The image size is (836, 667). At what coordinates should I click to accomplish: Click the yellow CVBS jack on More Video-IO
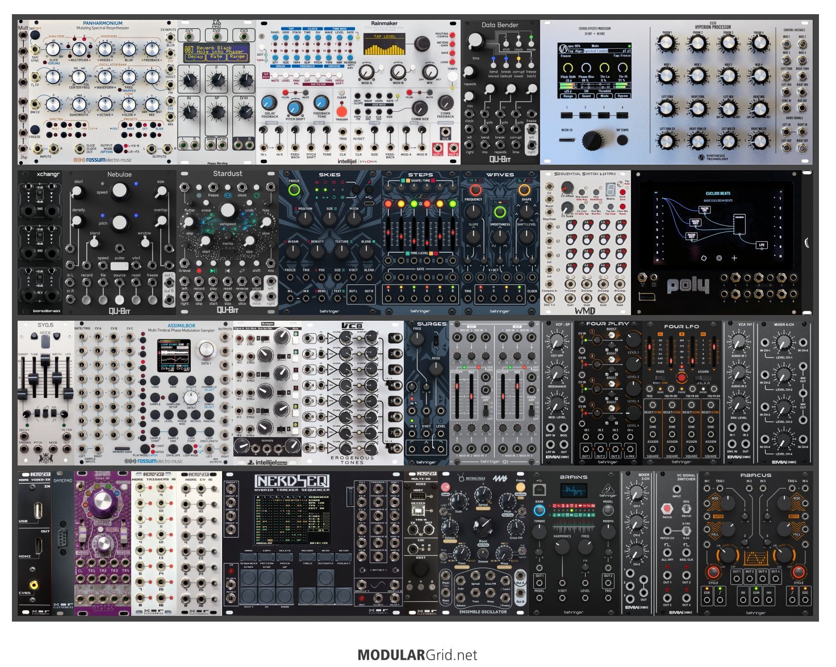[x=35, y=584]
